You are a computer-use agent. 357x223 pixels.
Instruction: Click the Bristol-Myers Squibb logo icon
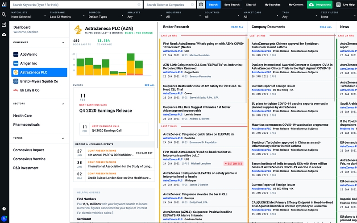[x=16, y=81]
